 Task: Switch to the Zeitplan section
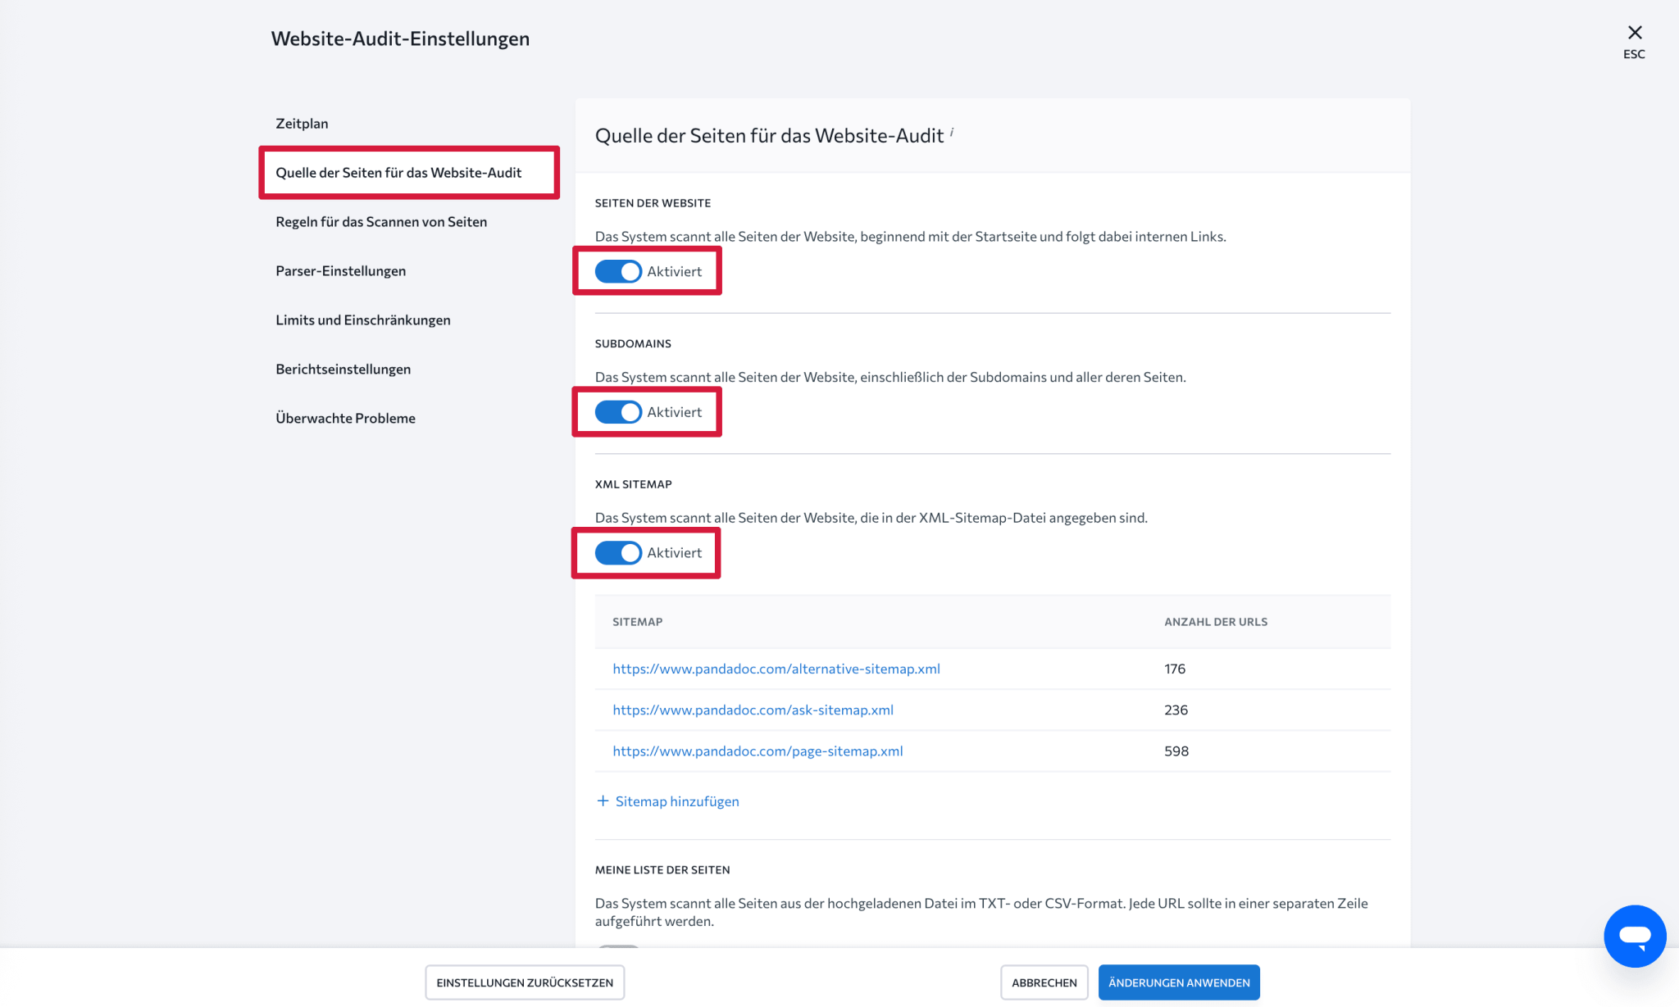302,123
